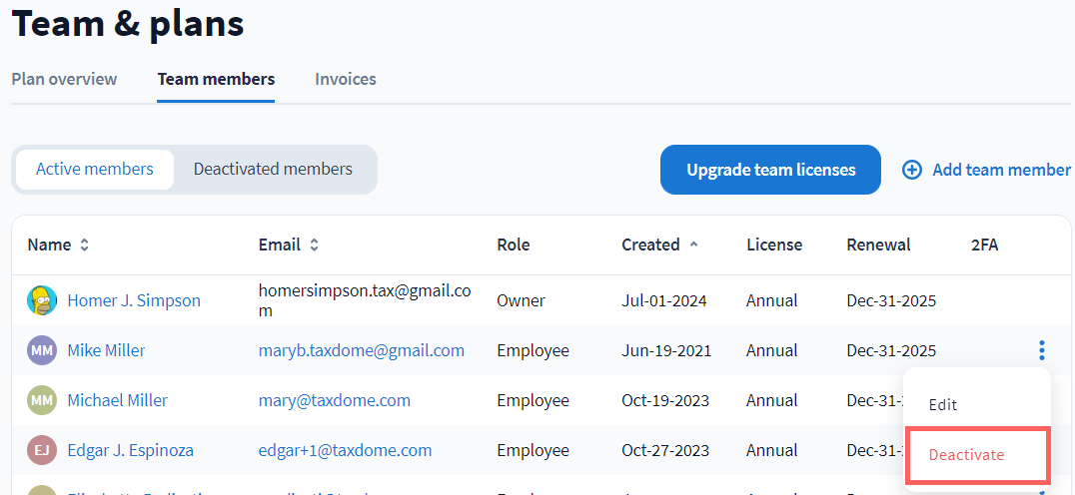The height and width of the screenshot is (495, 1075).
Task: Click Edgar J. Espinoza's EJ avatar icon
Action: [x=42, y=450]
